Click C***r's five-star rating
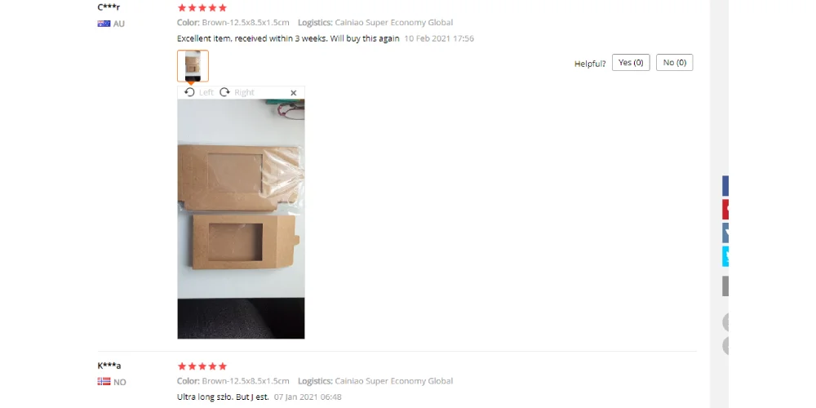 point(202,8)
